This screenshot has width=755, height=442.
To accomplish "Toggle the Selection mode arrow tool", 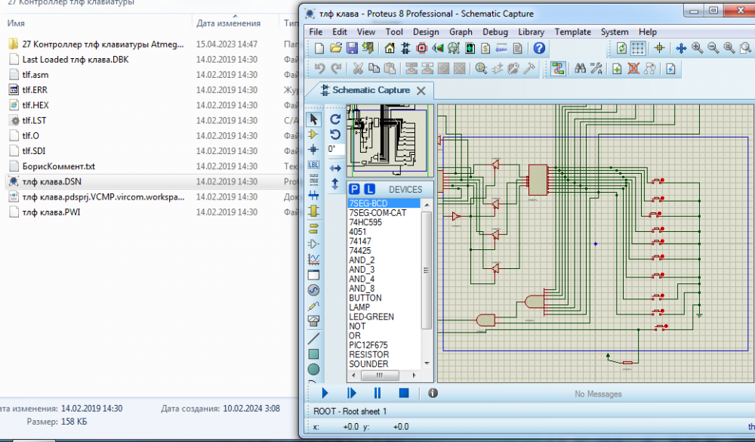I will point(313,119).
